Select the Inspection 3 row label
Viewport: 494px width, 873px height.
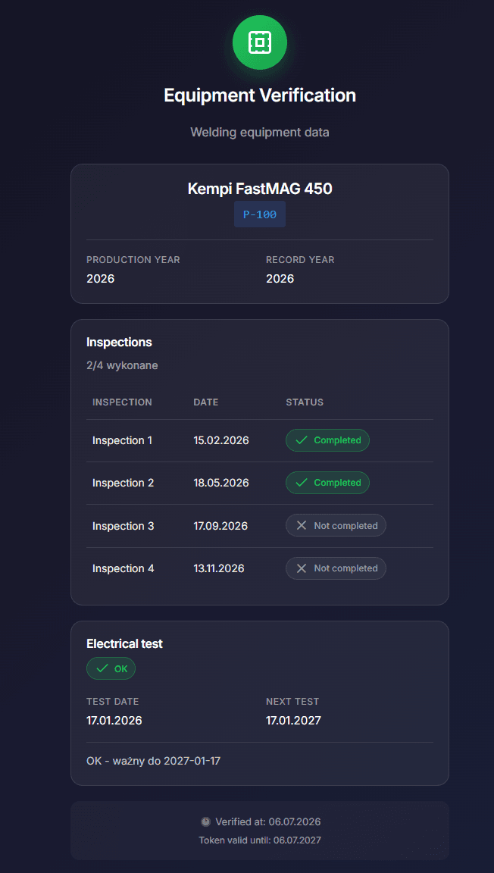[123, 526]
